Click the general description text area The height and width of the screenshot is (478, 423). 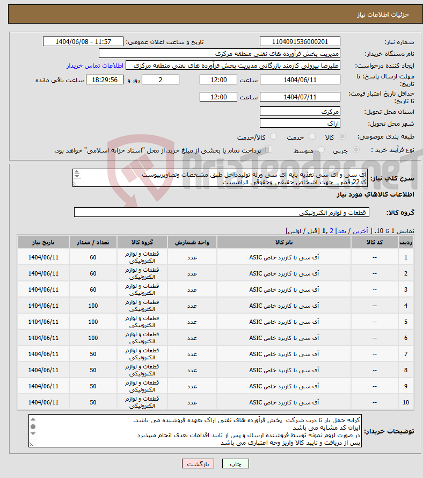click(220, 178)
